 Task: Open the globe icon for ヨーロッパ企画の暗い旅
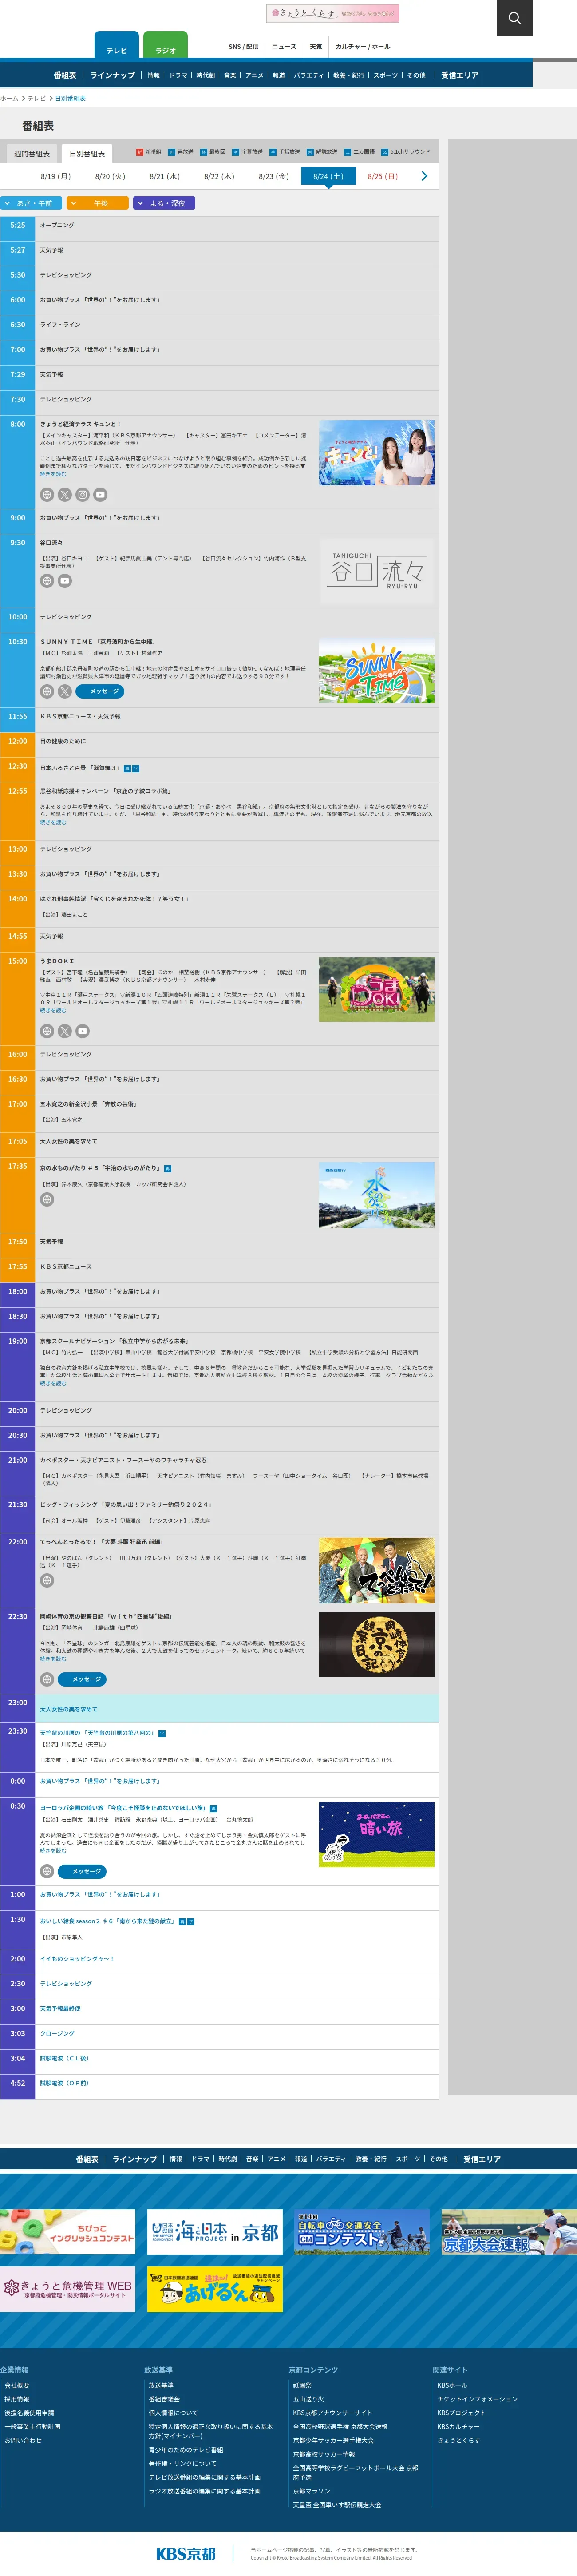(x=47, y=1871)
